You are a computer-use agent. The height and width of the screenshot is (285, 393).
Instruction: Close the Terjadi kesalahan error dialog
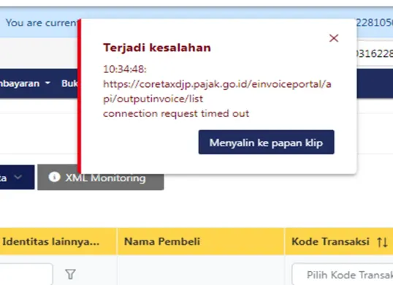click(x=334, y=38)
